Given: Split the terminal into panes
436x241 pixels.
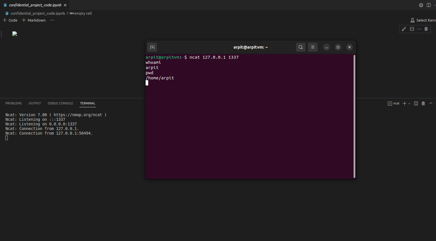Looking at the screenshot, I should click(x=416, y=103).
